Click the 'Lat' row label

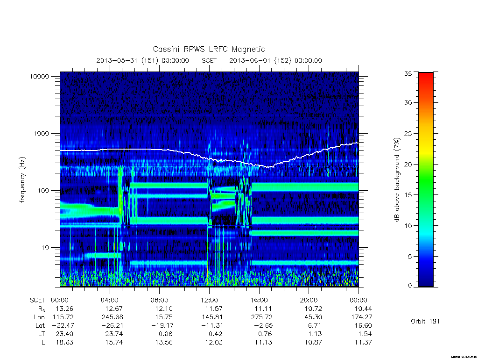point(40,326)
